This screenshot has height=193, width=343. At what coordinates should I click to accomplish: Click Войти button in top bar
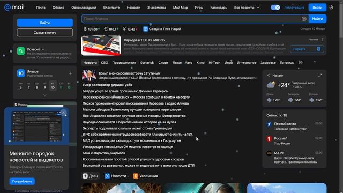click(x=317, y=8)
